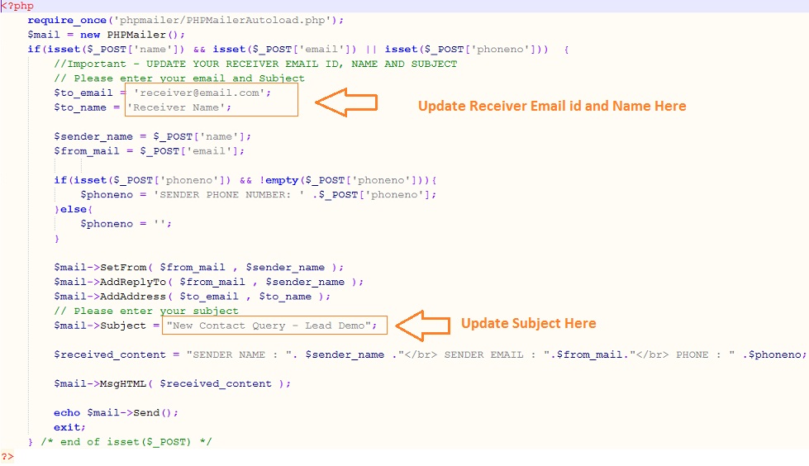Click the orange arrow pointing at subject line

(x=422, y=324)
